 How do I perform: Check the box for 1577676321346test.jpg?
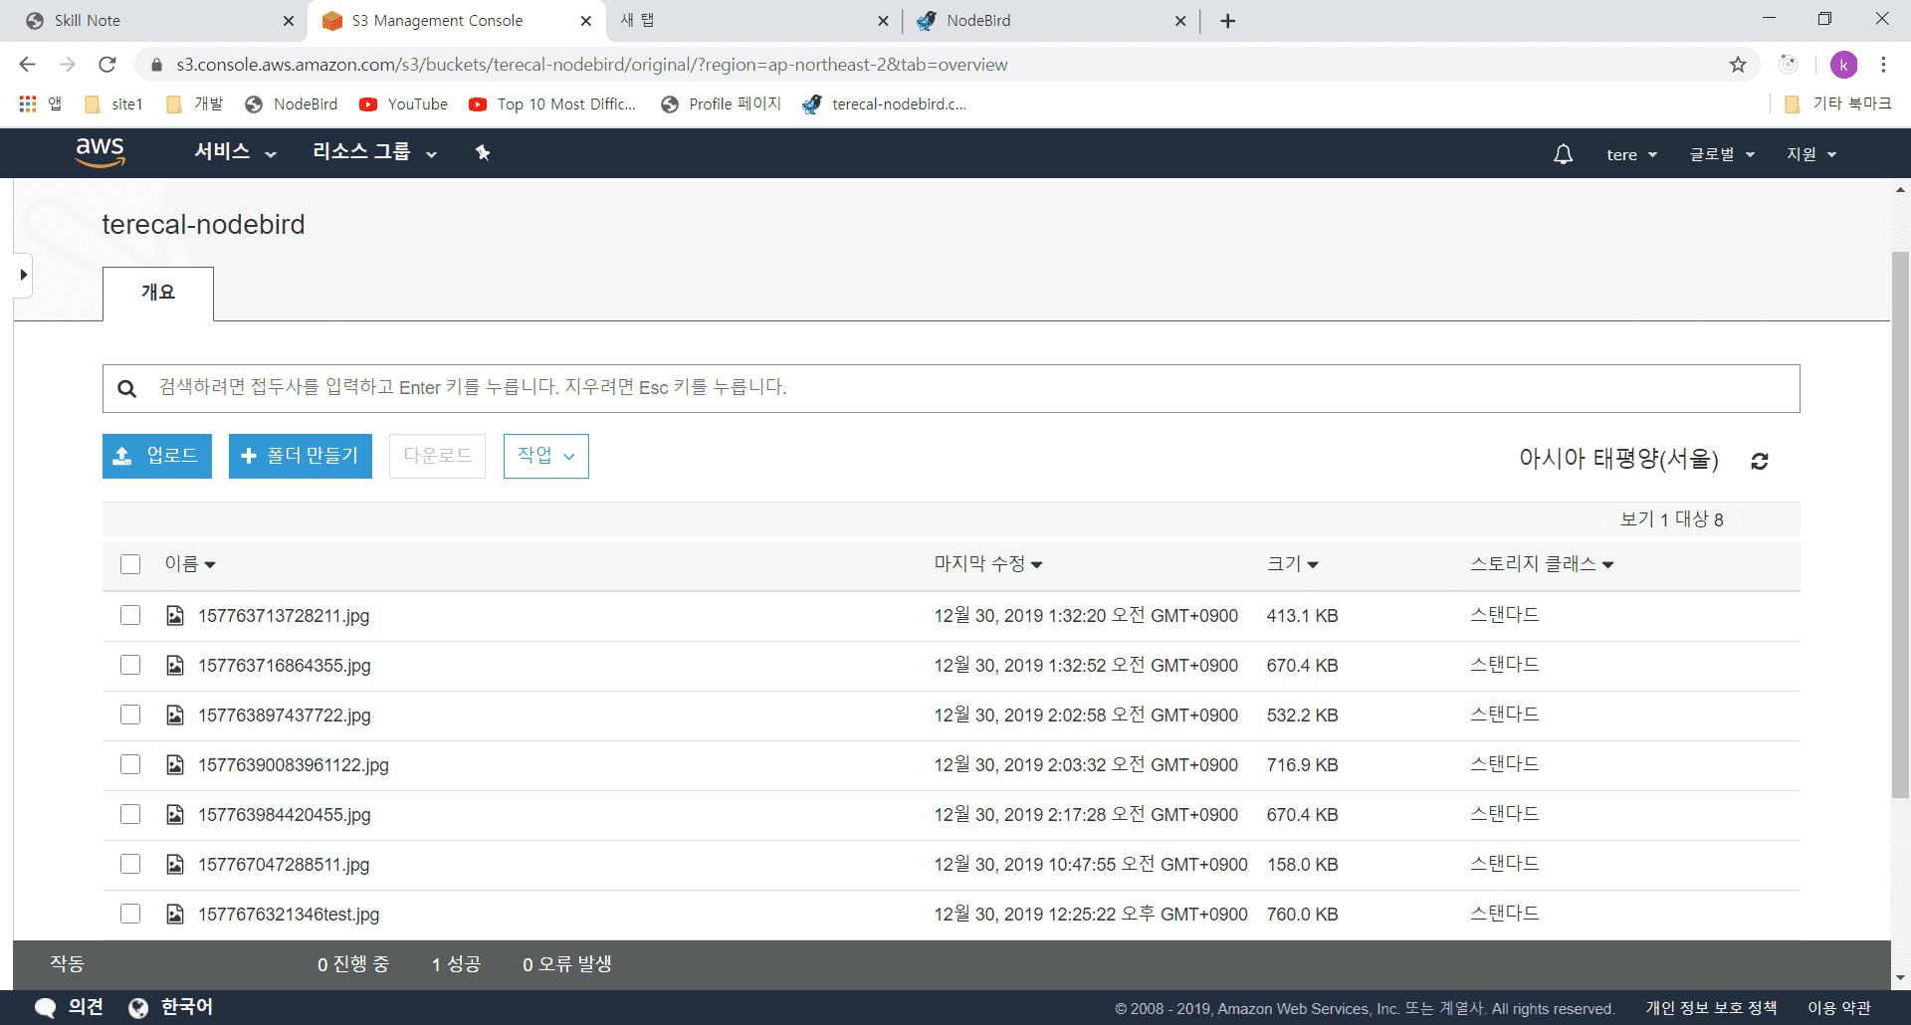click(x=130, y=914)
